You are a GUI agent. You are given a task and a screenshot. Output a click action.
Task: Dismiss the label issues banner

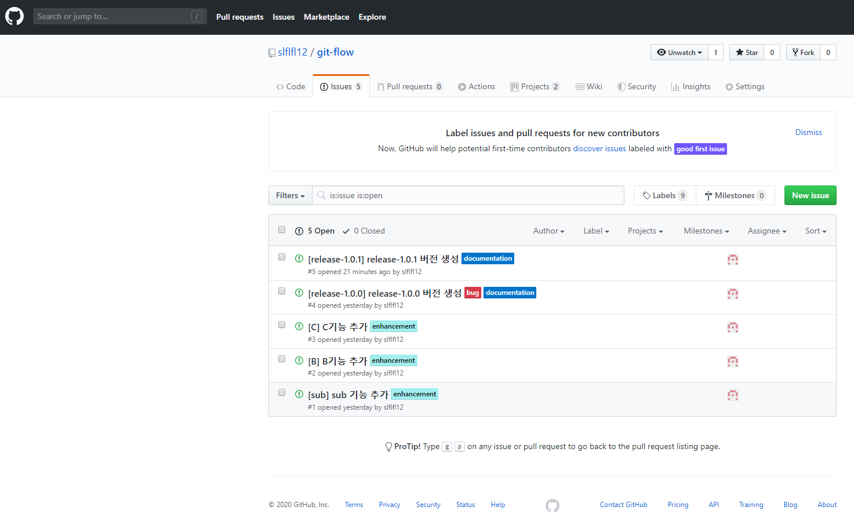[x=808, y=132]
